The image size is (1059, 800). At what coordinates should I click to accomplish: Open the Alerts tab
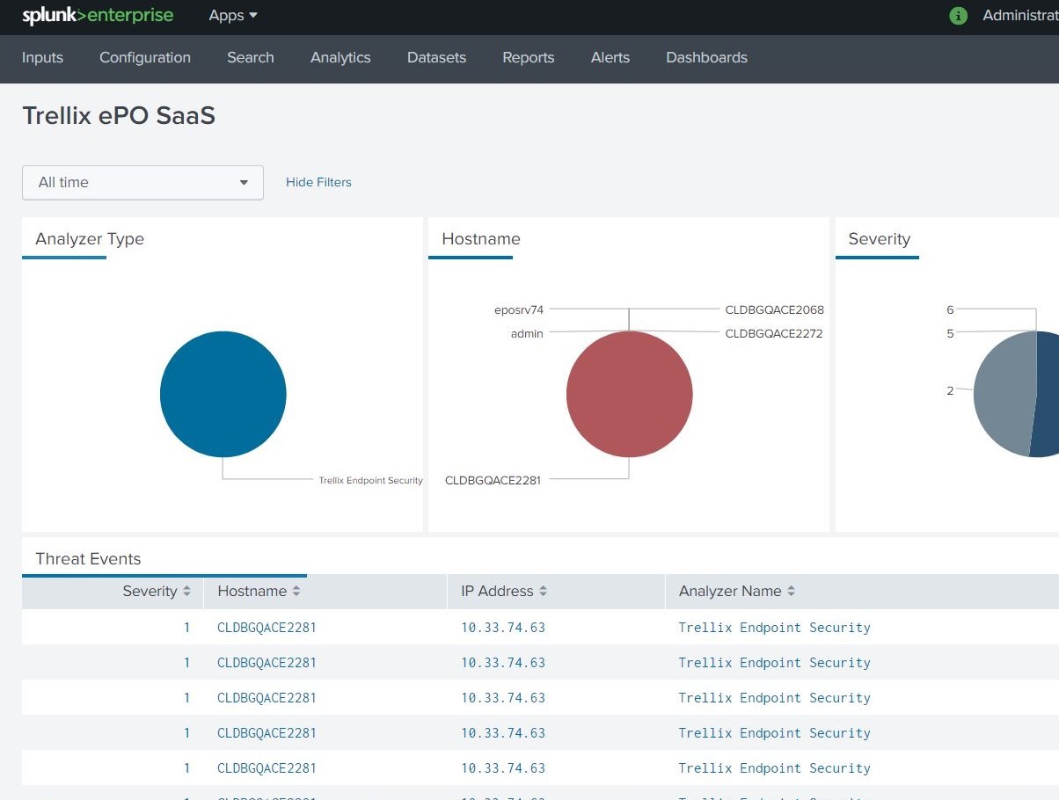tap(610, 58)
